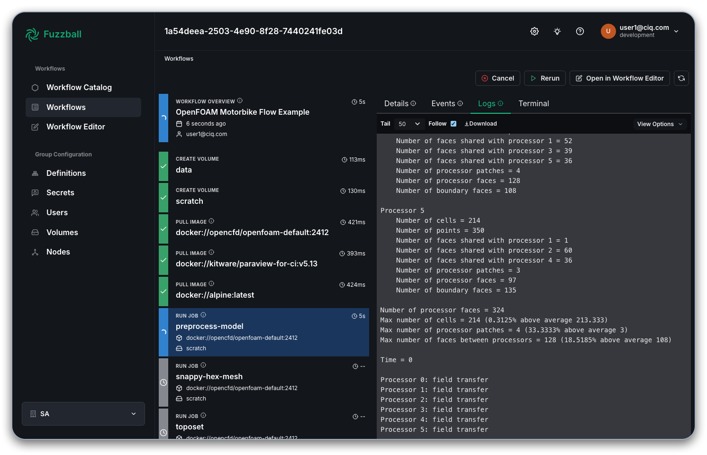Click the Secrets sidebar icon

pyautogui.click(x=35, y=193)
